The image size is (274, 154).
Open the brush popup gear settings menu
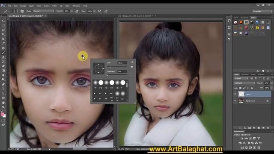click(x=132, y=62)
